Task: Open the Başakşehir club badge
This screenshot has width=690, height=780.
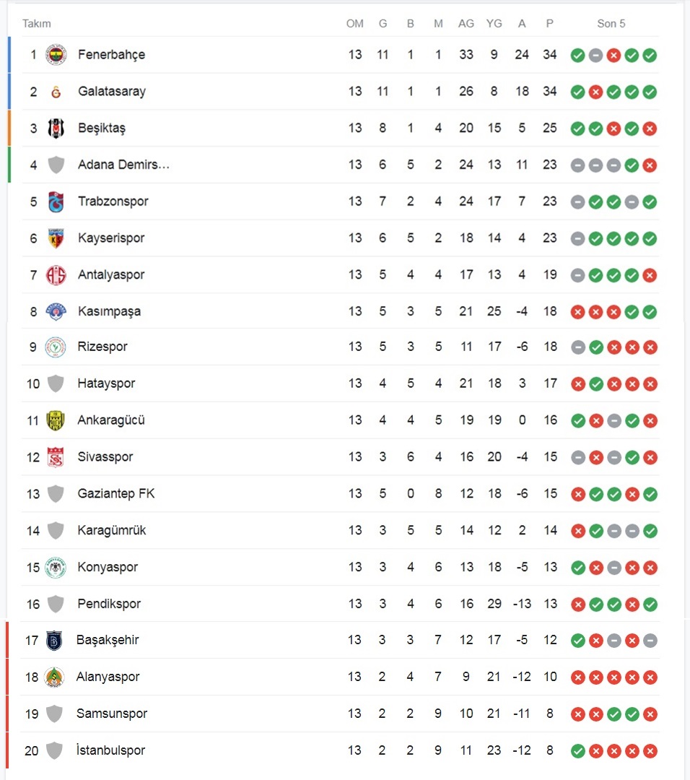Action: tap(54, 640)
